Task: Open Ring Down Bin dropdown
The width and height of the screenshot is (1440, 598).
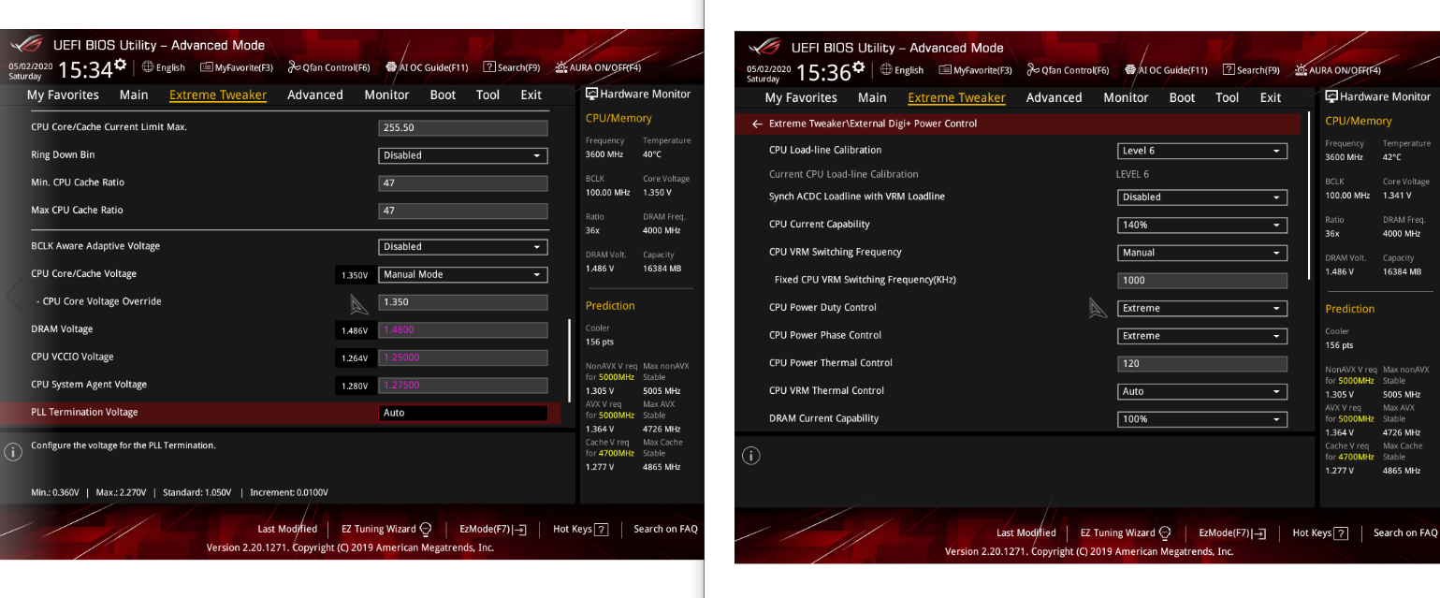Action: 463,155
